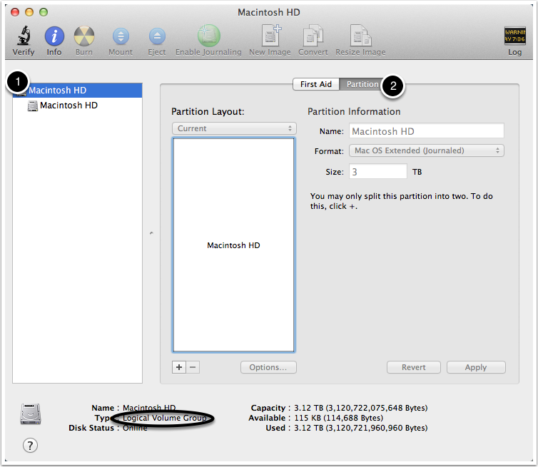Click the Verify microscope icon

[24, 36]
